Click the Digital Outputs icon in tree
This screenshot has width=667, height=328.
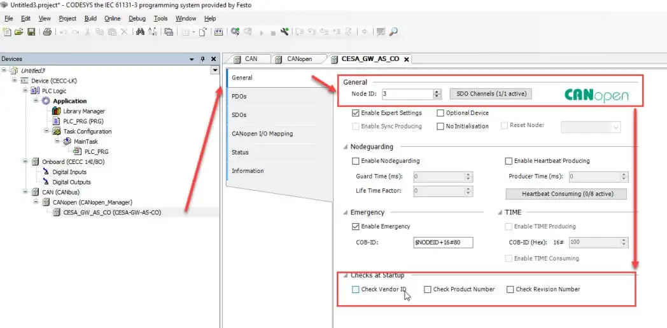[x=46, y=182]
